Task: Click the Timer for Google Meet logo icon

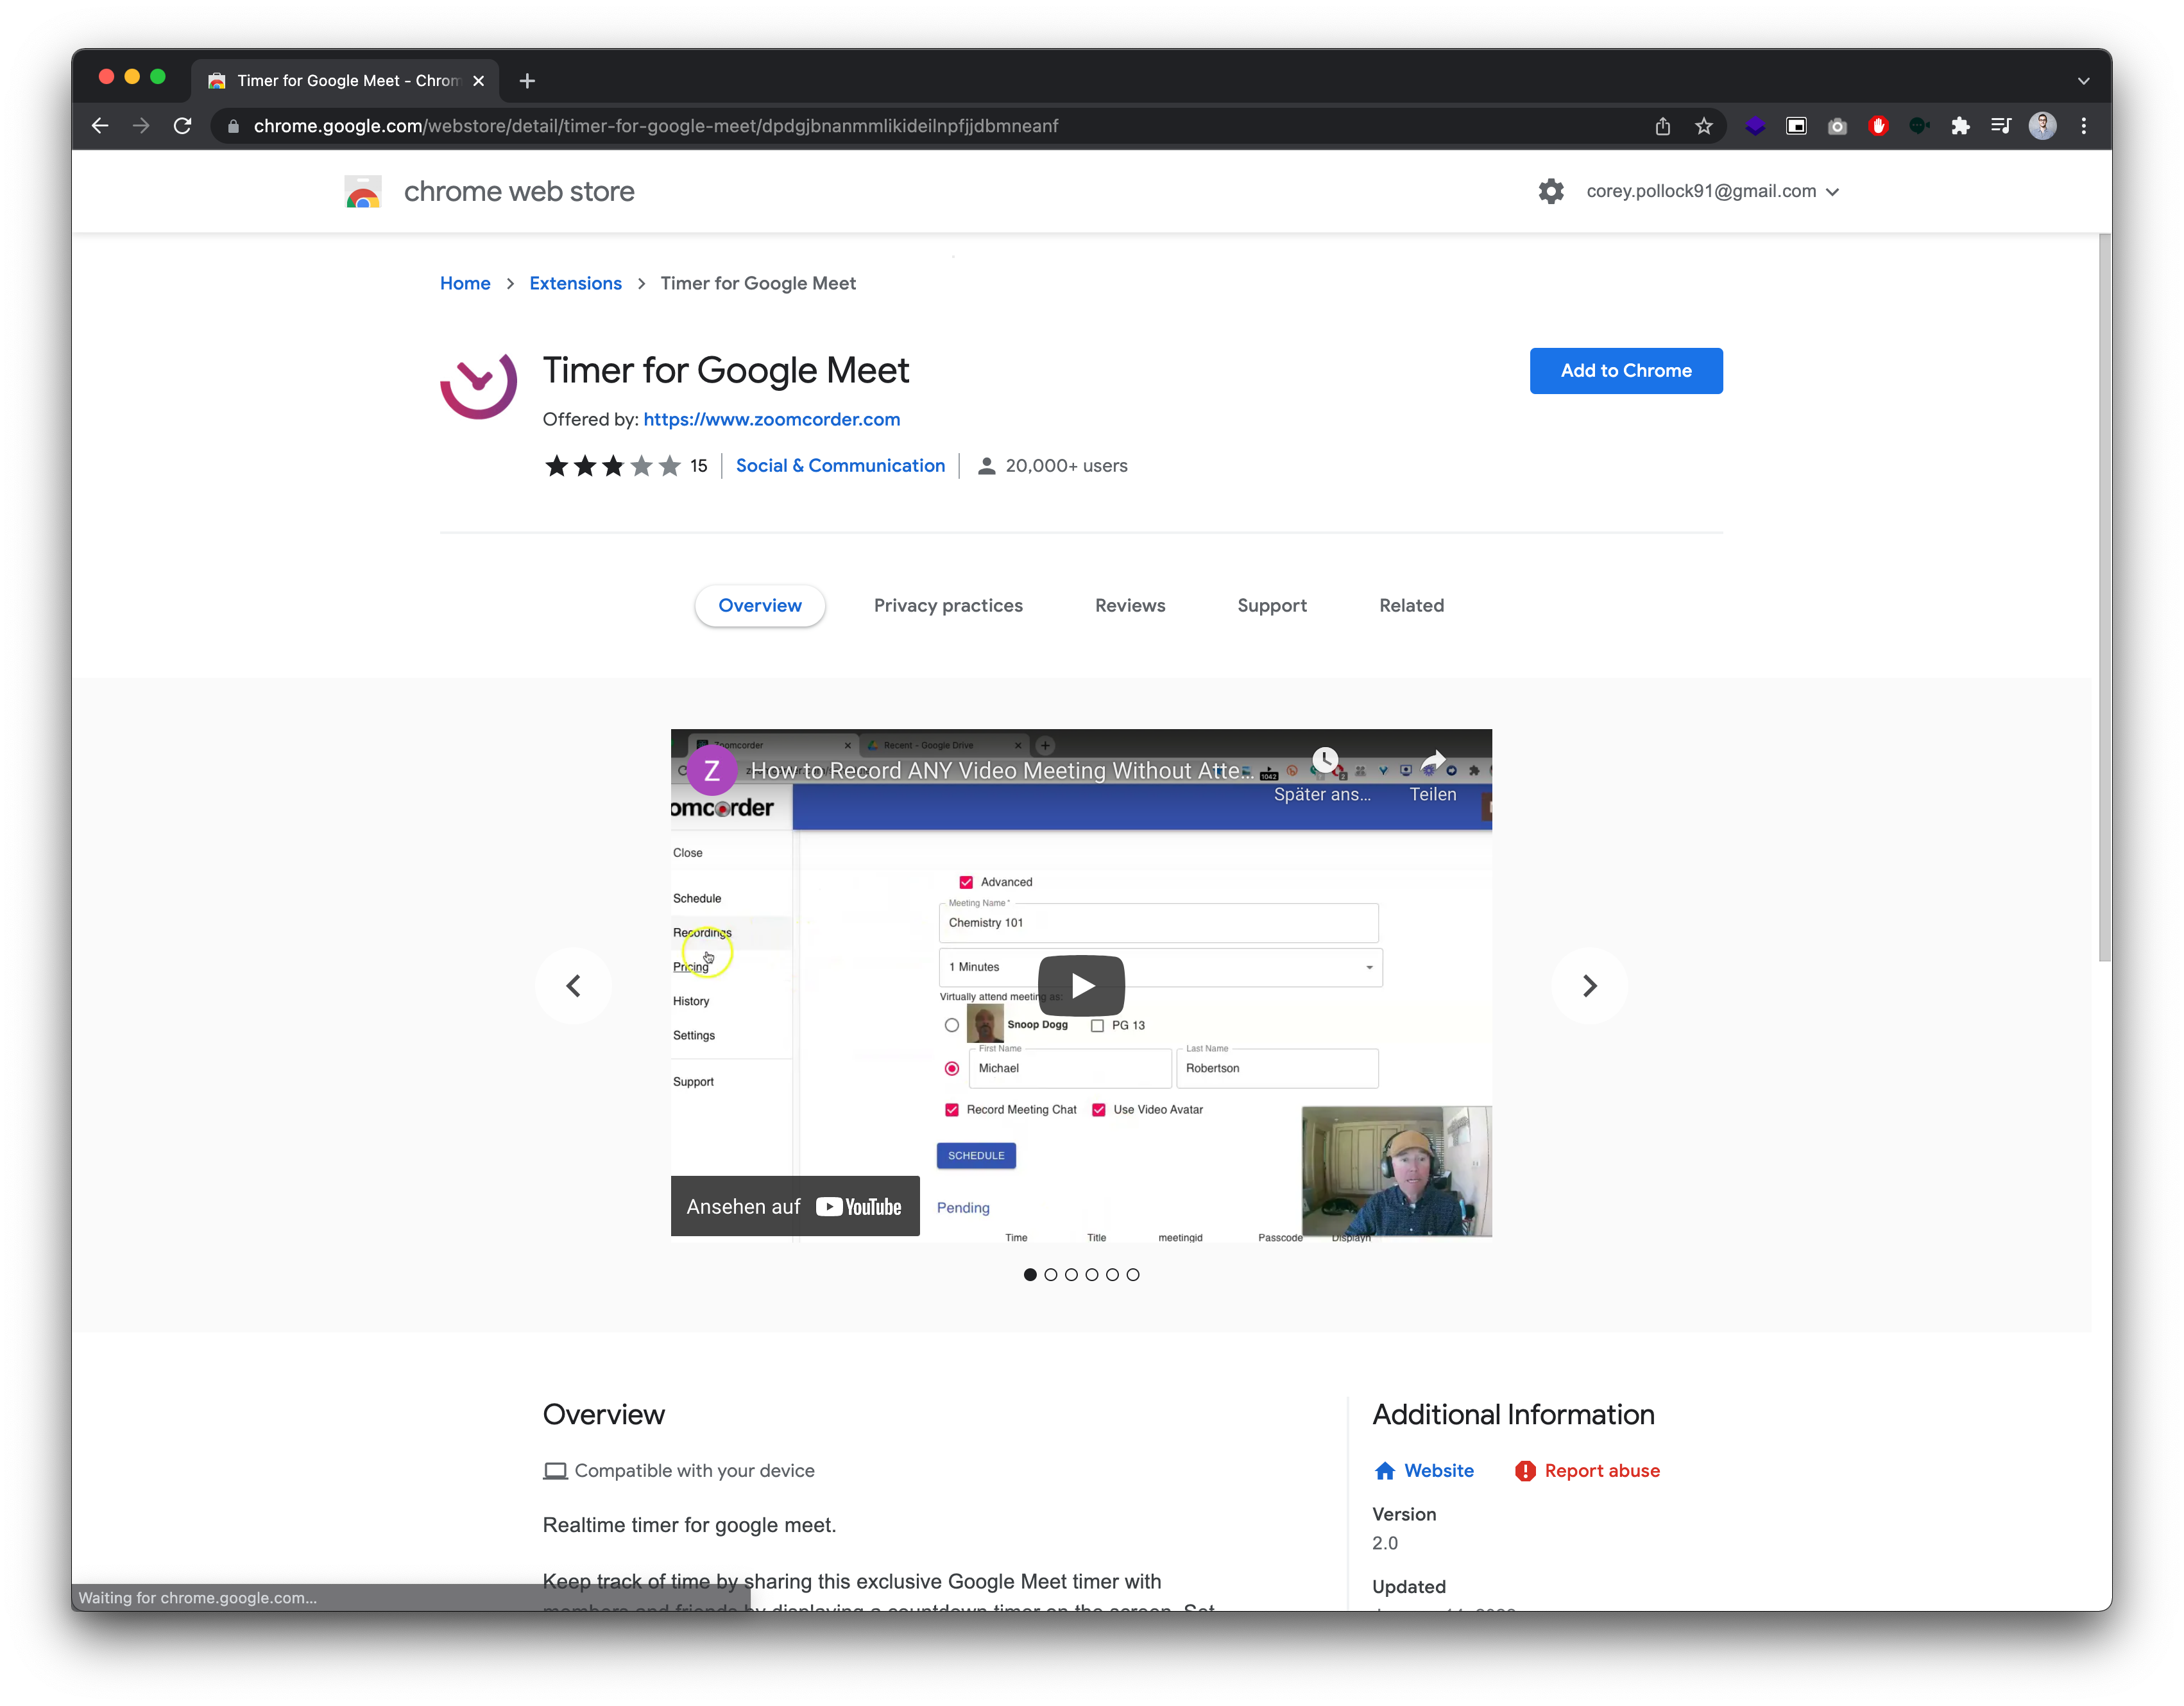Action: click(478, 385)
